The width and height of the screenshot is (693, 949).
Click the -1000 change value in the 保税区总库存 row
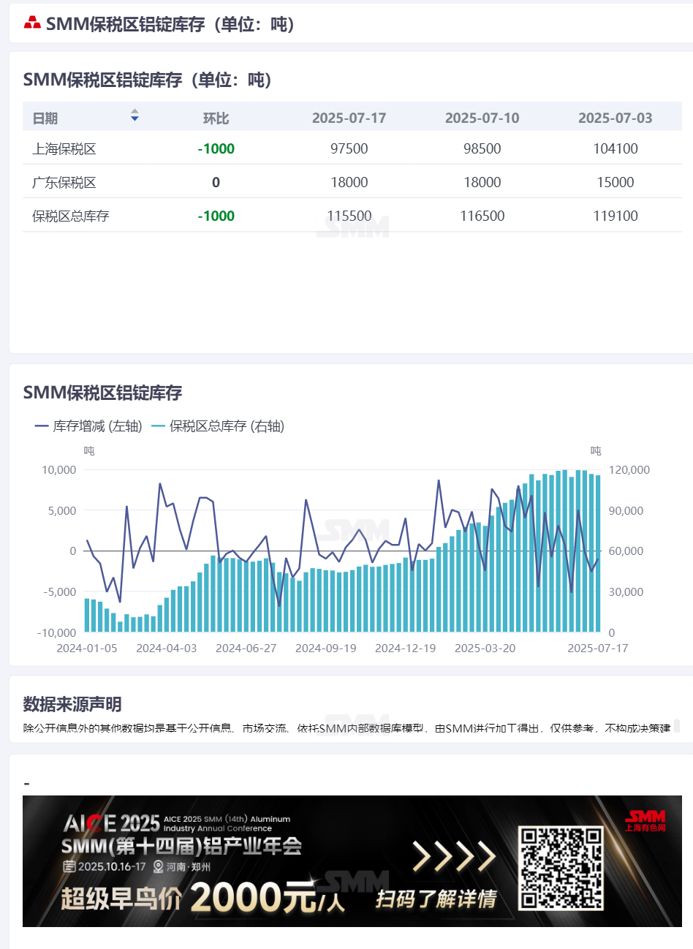click(x=216, y=216)
